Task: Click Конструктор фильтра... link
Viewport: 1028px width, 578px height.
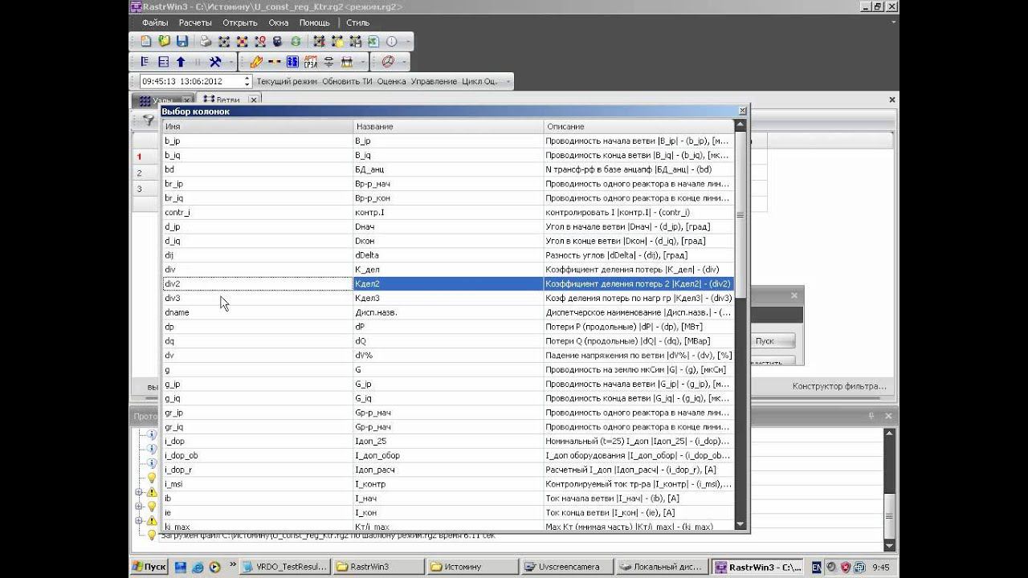Action: pyautogui.click(x=839, y=386)
